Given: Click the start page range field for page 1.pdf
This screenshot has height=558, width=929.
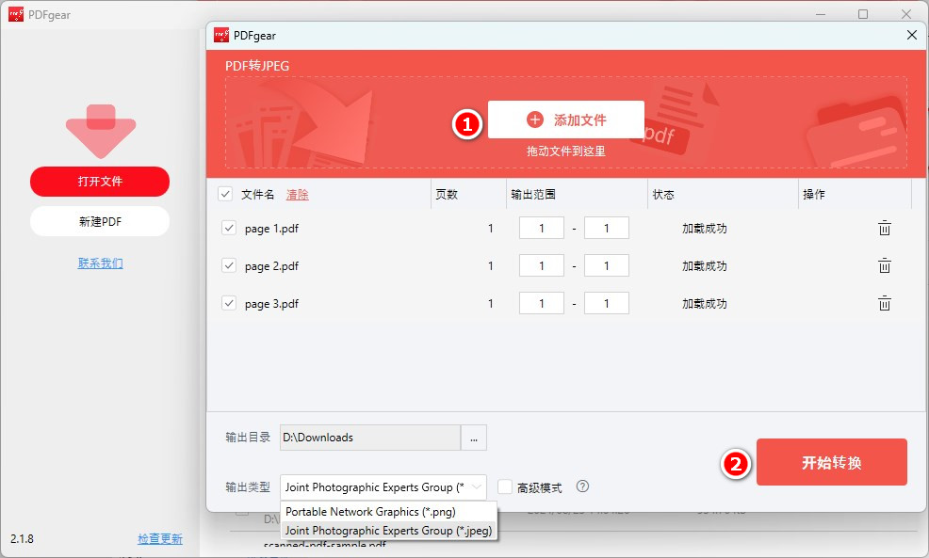Looking at the screenshot, I should click(541, 228).
